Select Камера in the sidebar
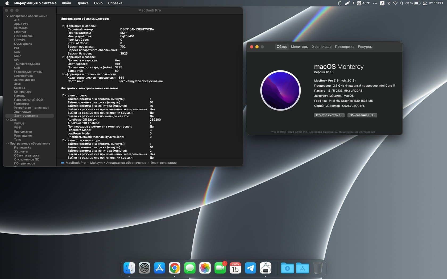The width and height of the screenshot is (447, 279). (19, 88)
